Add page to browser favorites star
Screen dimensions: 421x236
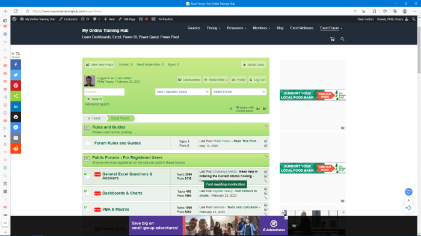(x=363, y=11)
